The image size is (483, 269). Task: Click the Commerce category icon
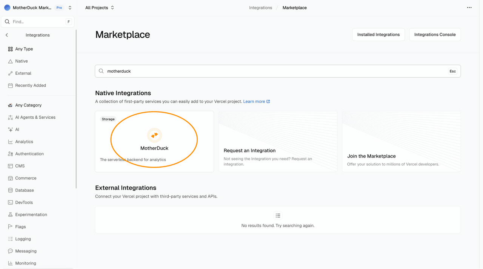tap(10, 178)
